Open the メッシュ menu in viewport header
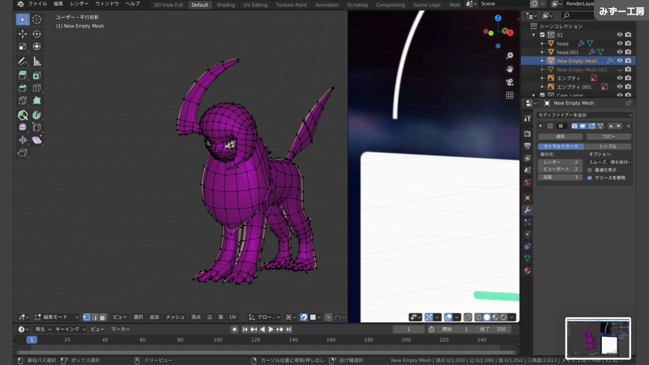Image resolution: width=649 pixels, height=365 pixels. pos(175,317)
